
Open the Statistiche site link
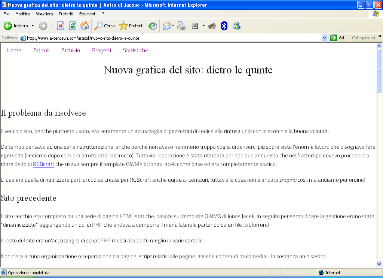coord(135,50)
